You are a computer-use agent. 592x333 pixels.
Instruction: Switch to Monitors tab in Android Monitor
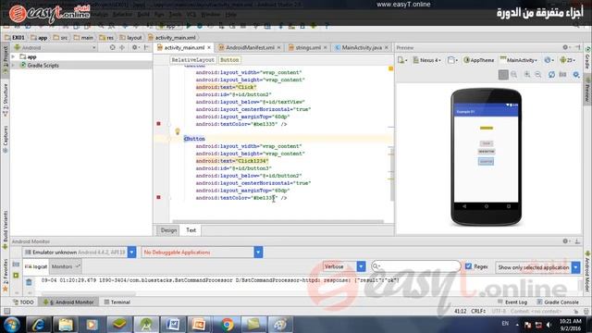point(66,266)
